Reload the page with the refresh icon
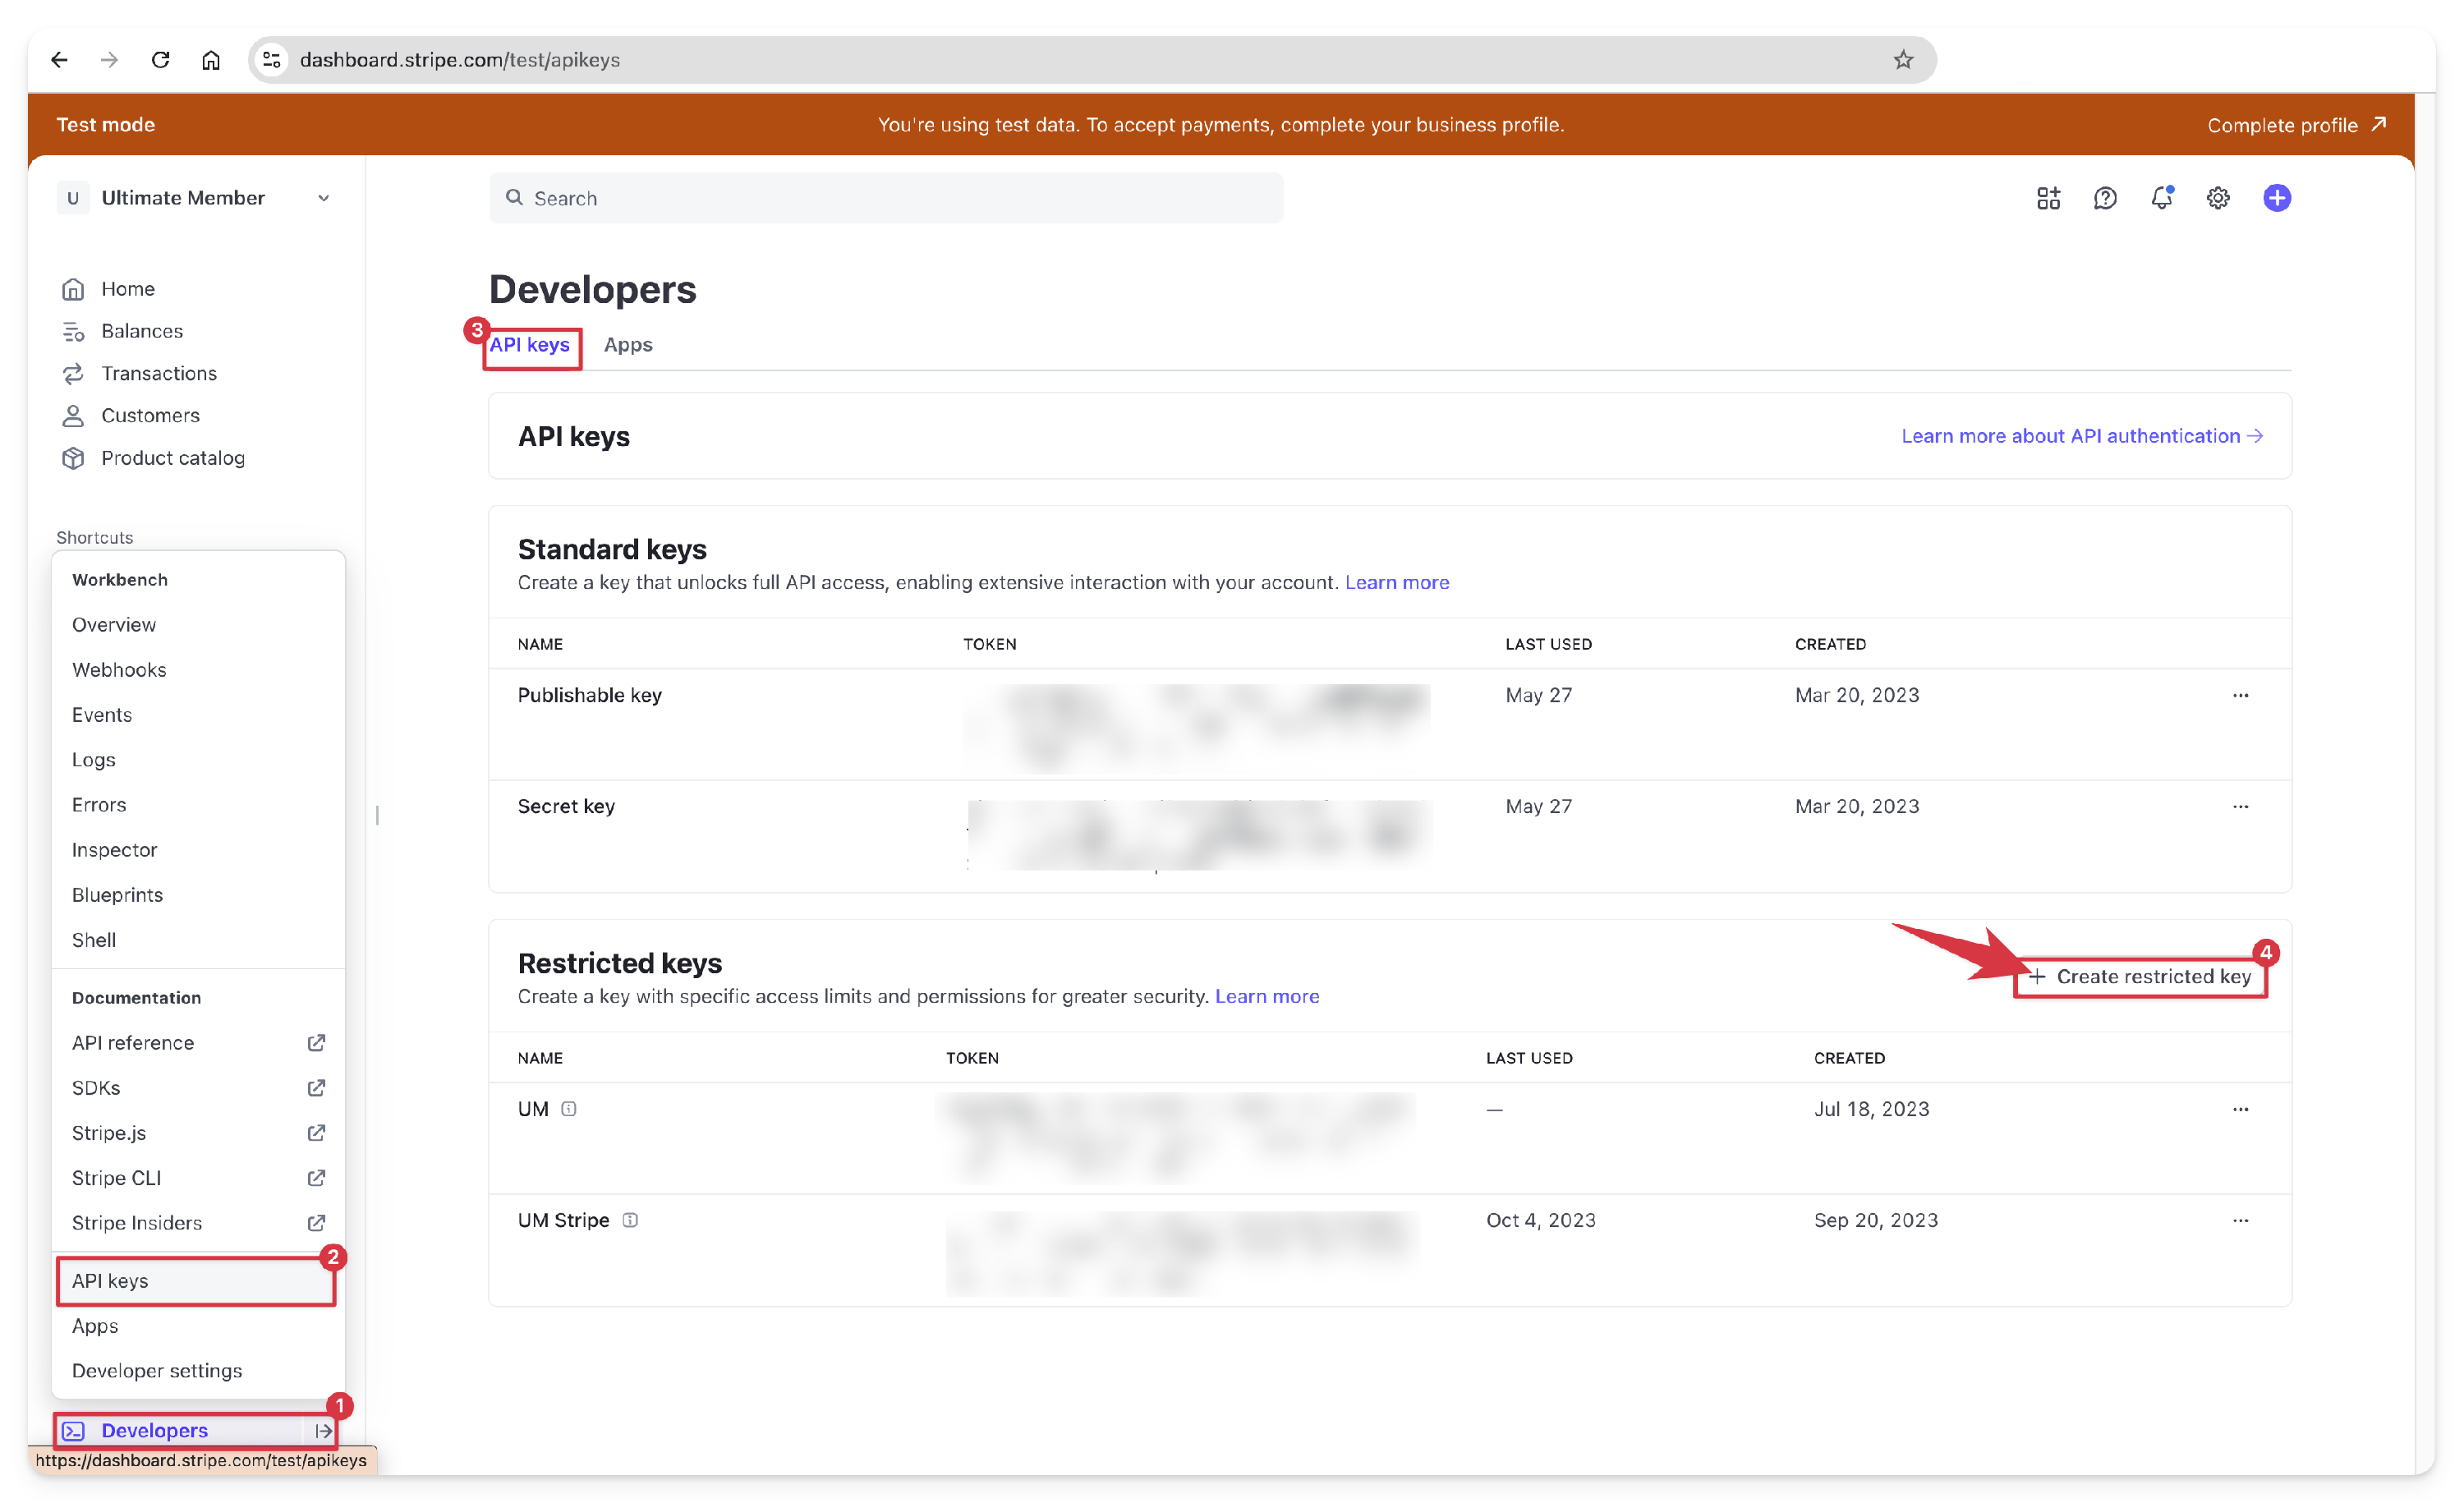2464x1503 pixels. click(160, 60)
